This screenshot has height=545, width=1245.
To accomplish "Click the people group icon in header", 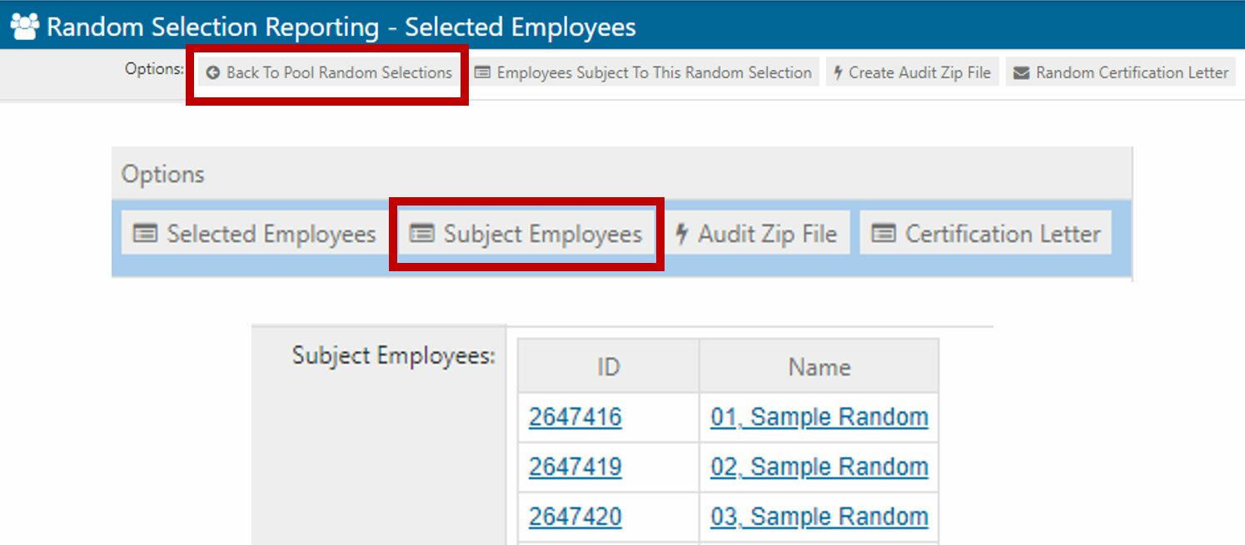I will 25,27.
